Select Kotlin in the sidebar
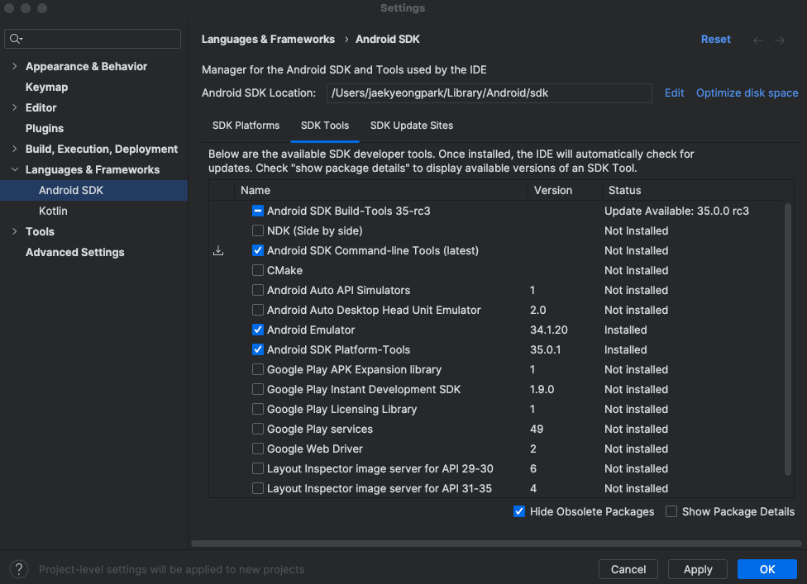This screenshot has width=807, height=584. click(53, 211)
